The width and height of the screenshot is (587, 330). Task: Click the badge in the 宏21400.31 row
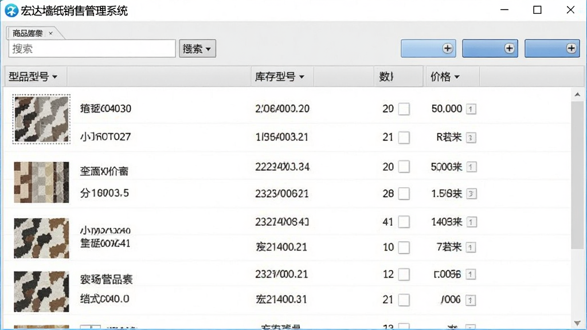point(471,300)
